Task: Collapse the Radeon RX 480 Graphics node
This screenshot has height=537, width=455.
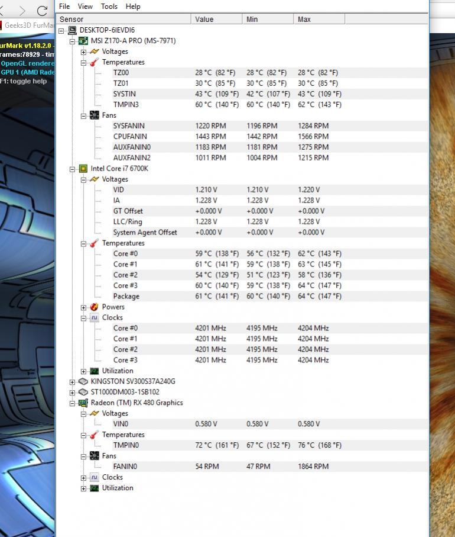Action: coord(72,403)
